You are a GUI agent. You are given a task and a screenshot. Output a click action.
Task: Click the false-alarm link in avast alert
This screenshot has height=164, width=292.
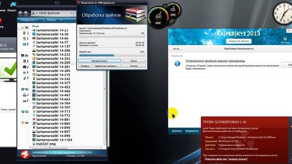click(x=226, y=159)
